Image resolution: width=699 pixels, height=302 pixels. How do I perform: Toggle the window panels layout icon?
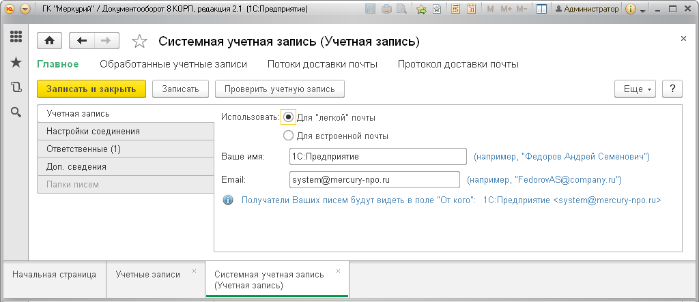point(541,9)
